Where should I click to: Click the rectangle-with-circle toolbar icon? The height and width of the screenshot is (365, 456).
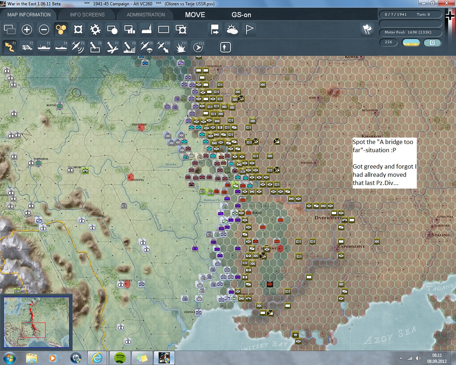112,29
